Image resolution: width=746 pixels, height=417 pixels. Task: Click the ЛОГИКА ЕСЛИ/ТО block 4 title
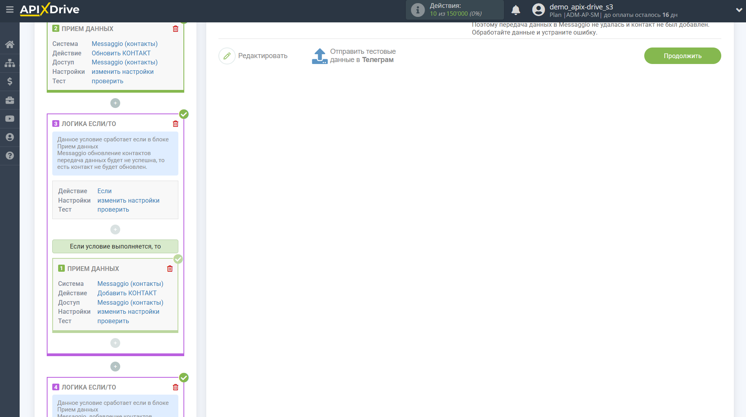[x=89, y=387]
